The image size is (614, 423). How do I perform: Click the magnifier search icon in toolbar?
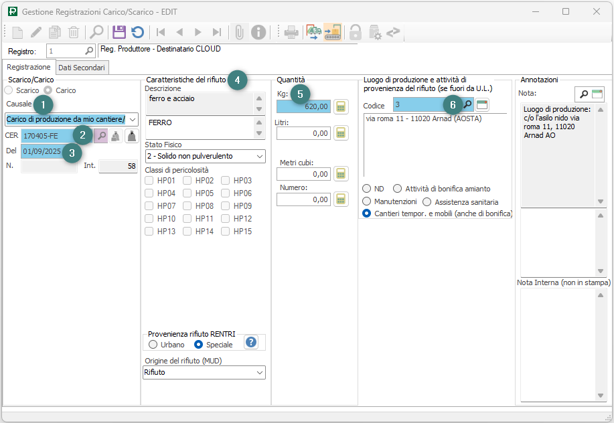tap(96, 32)
